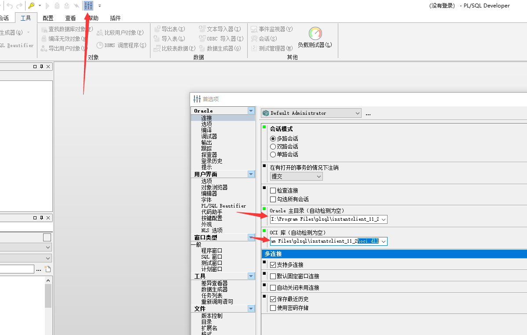Click the 导出表 ribbon icon
This screenshot has height=335, width=527.
(x=157, y=29)
